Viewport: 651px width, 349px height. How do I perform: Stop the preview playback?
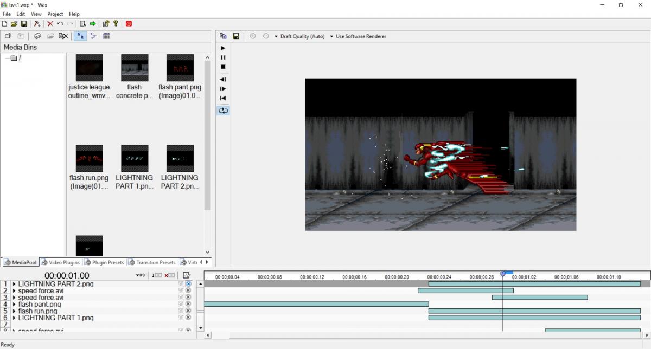pyautogui.click(x=223, y=67)
